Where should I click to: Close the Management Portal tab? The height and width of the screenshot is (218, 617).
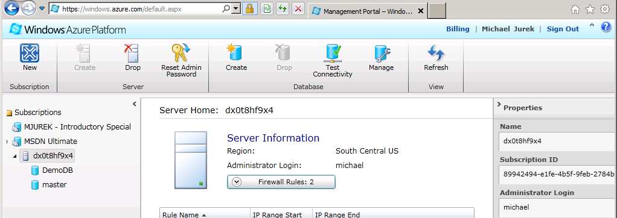pyautogui.click(x=420, y=11)
